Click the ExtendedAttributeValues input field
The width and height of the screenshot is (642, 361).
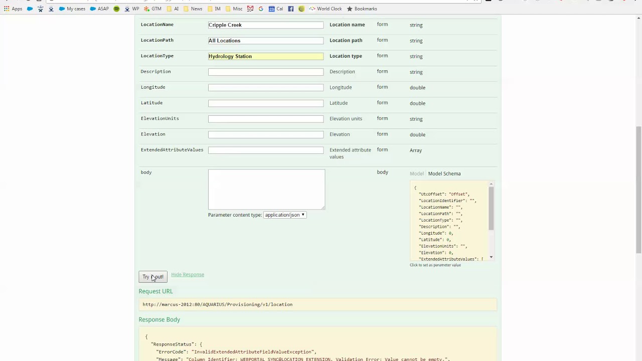[x=266, y=150]
